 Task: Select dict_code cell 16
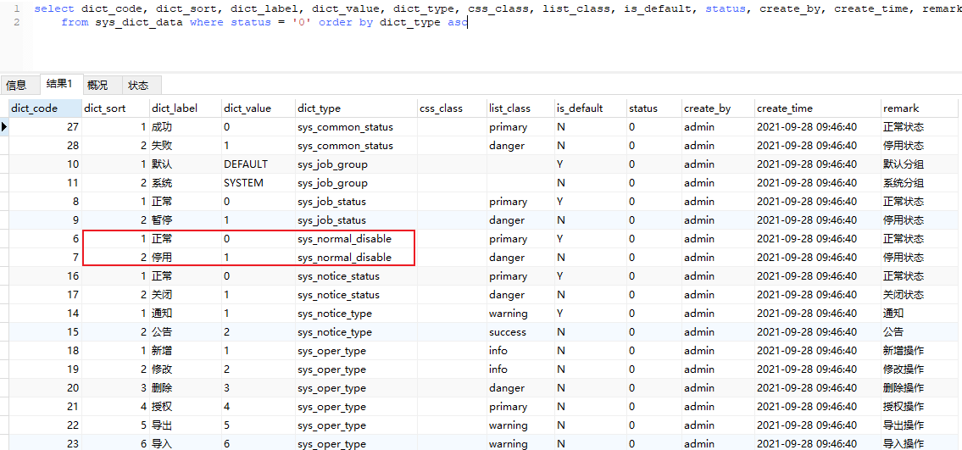45,276
